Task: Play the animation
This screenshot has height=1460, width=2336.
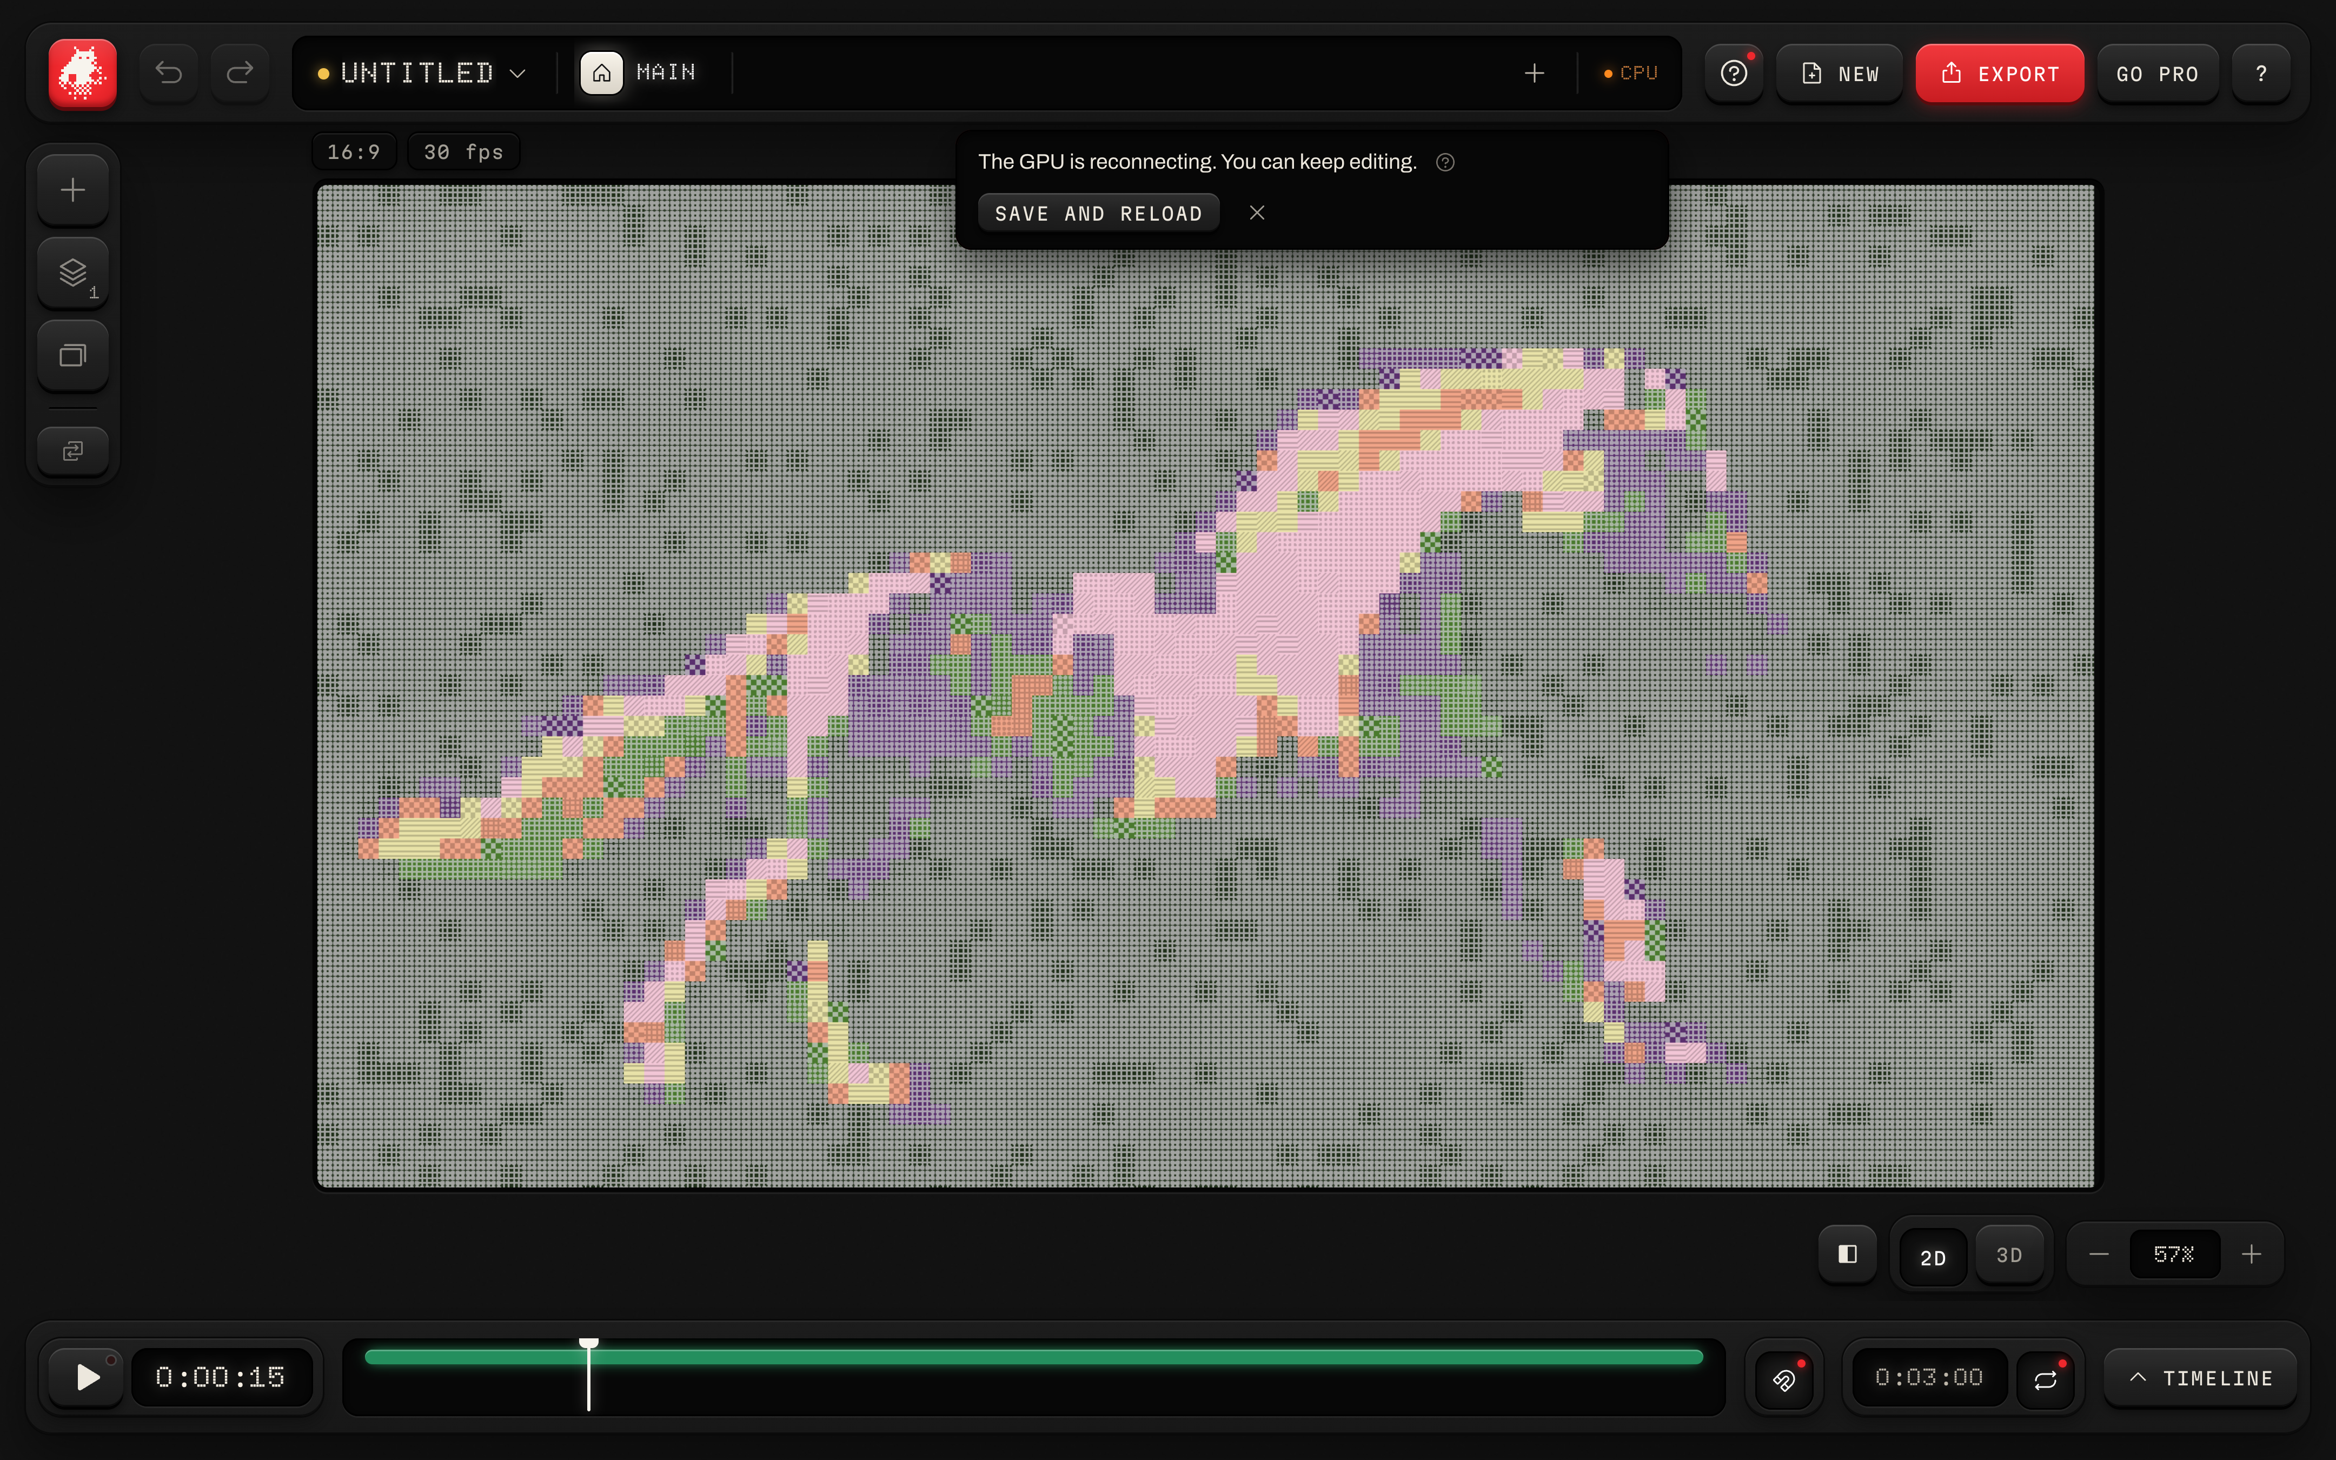Action: (86, 1377)
